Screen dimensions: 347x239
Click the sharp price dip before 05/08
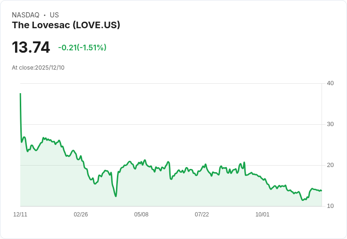coord(116,196)
